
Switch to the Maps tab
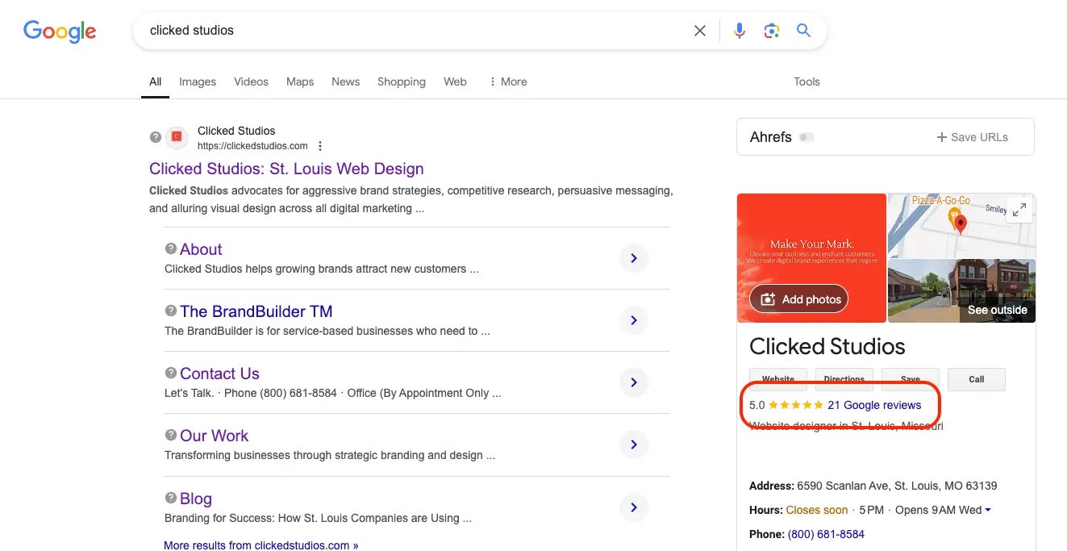300,81
